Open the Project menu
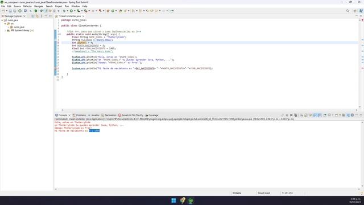Viewport: 364px width, 205px height. click(x=59, y=6)
